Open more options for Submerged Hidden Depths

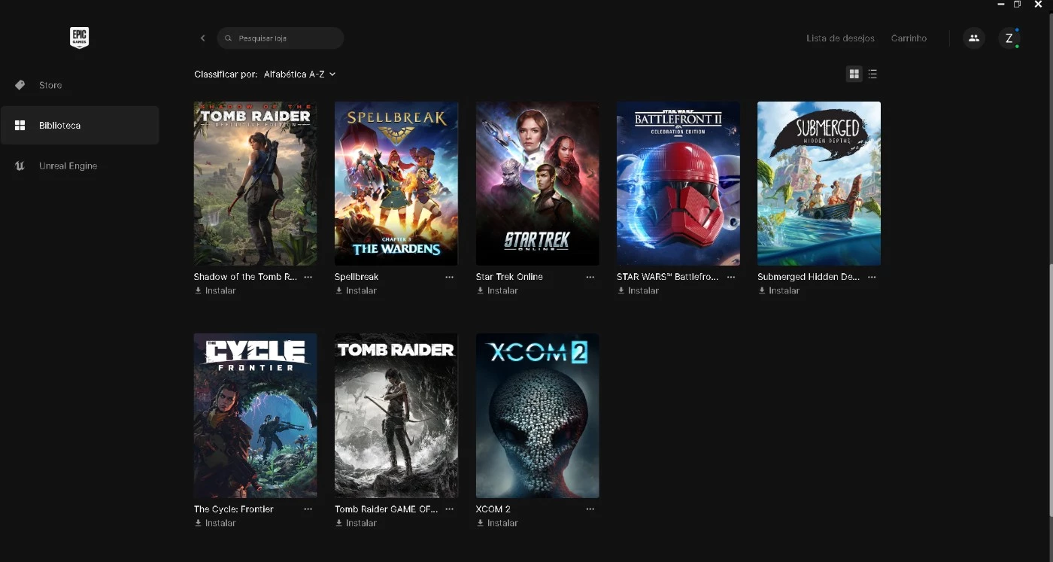[872, 277]
